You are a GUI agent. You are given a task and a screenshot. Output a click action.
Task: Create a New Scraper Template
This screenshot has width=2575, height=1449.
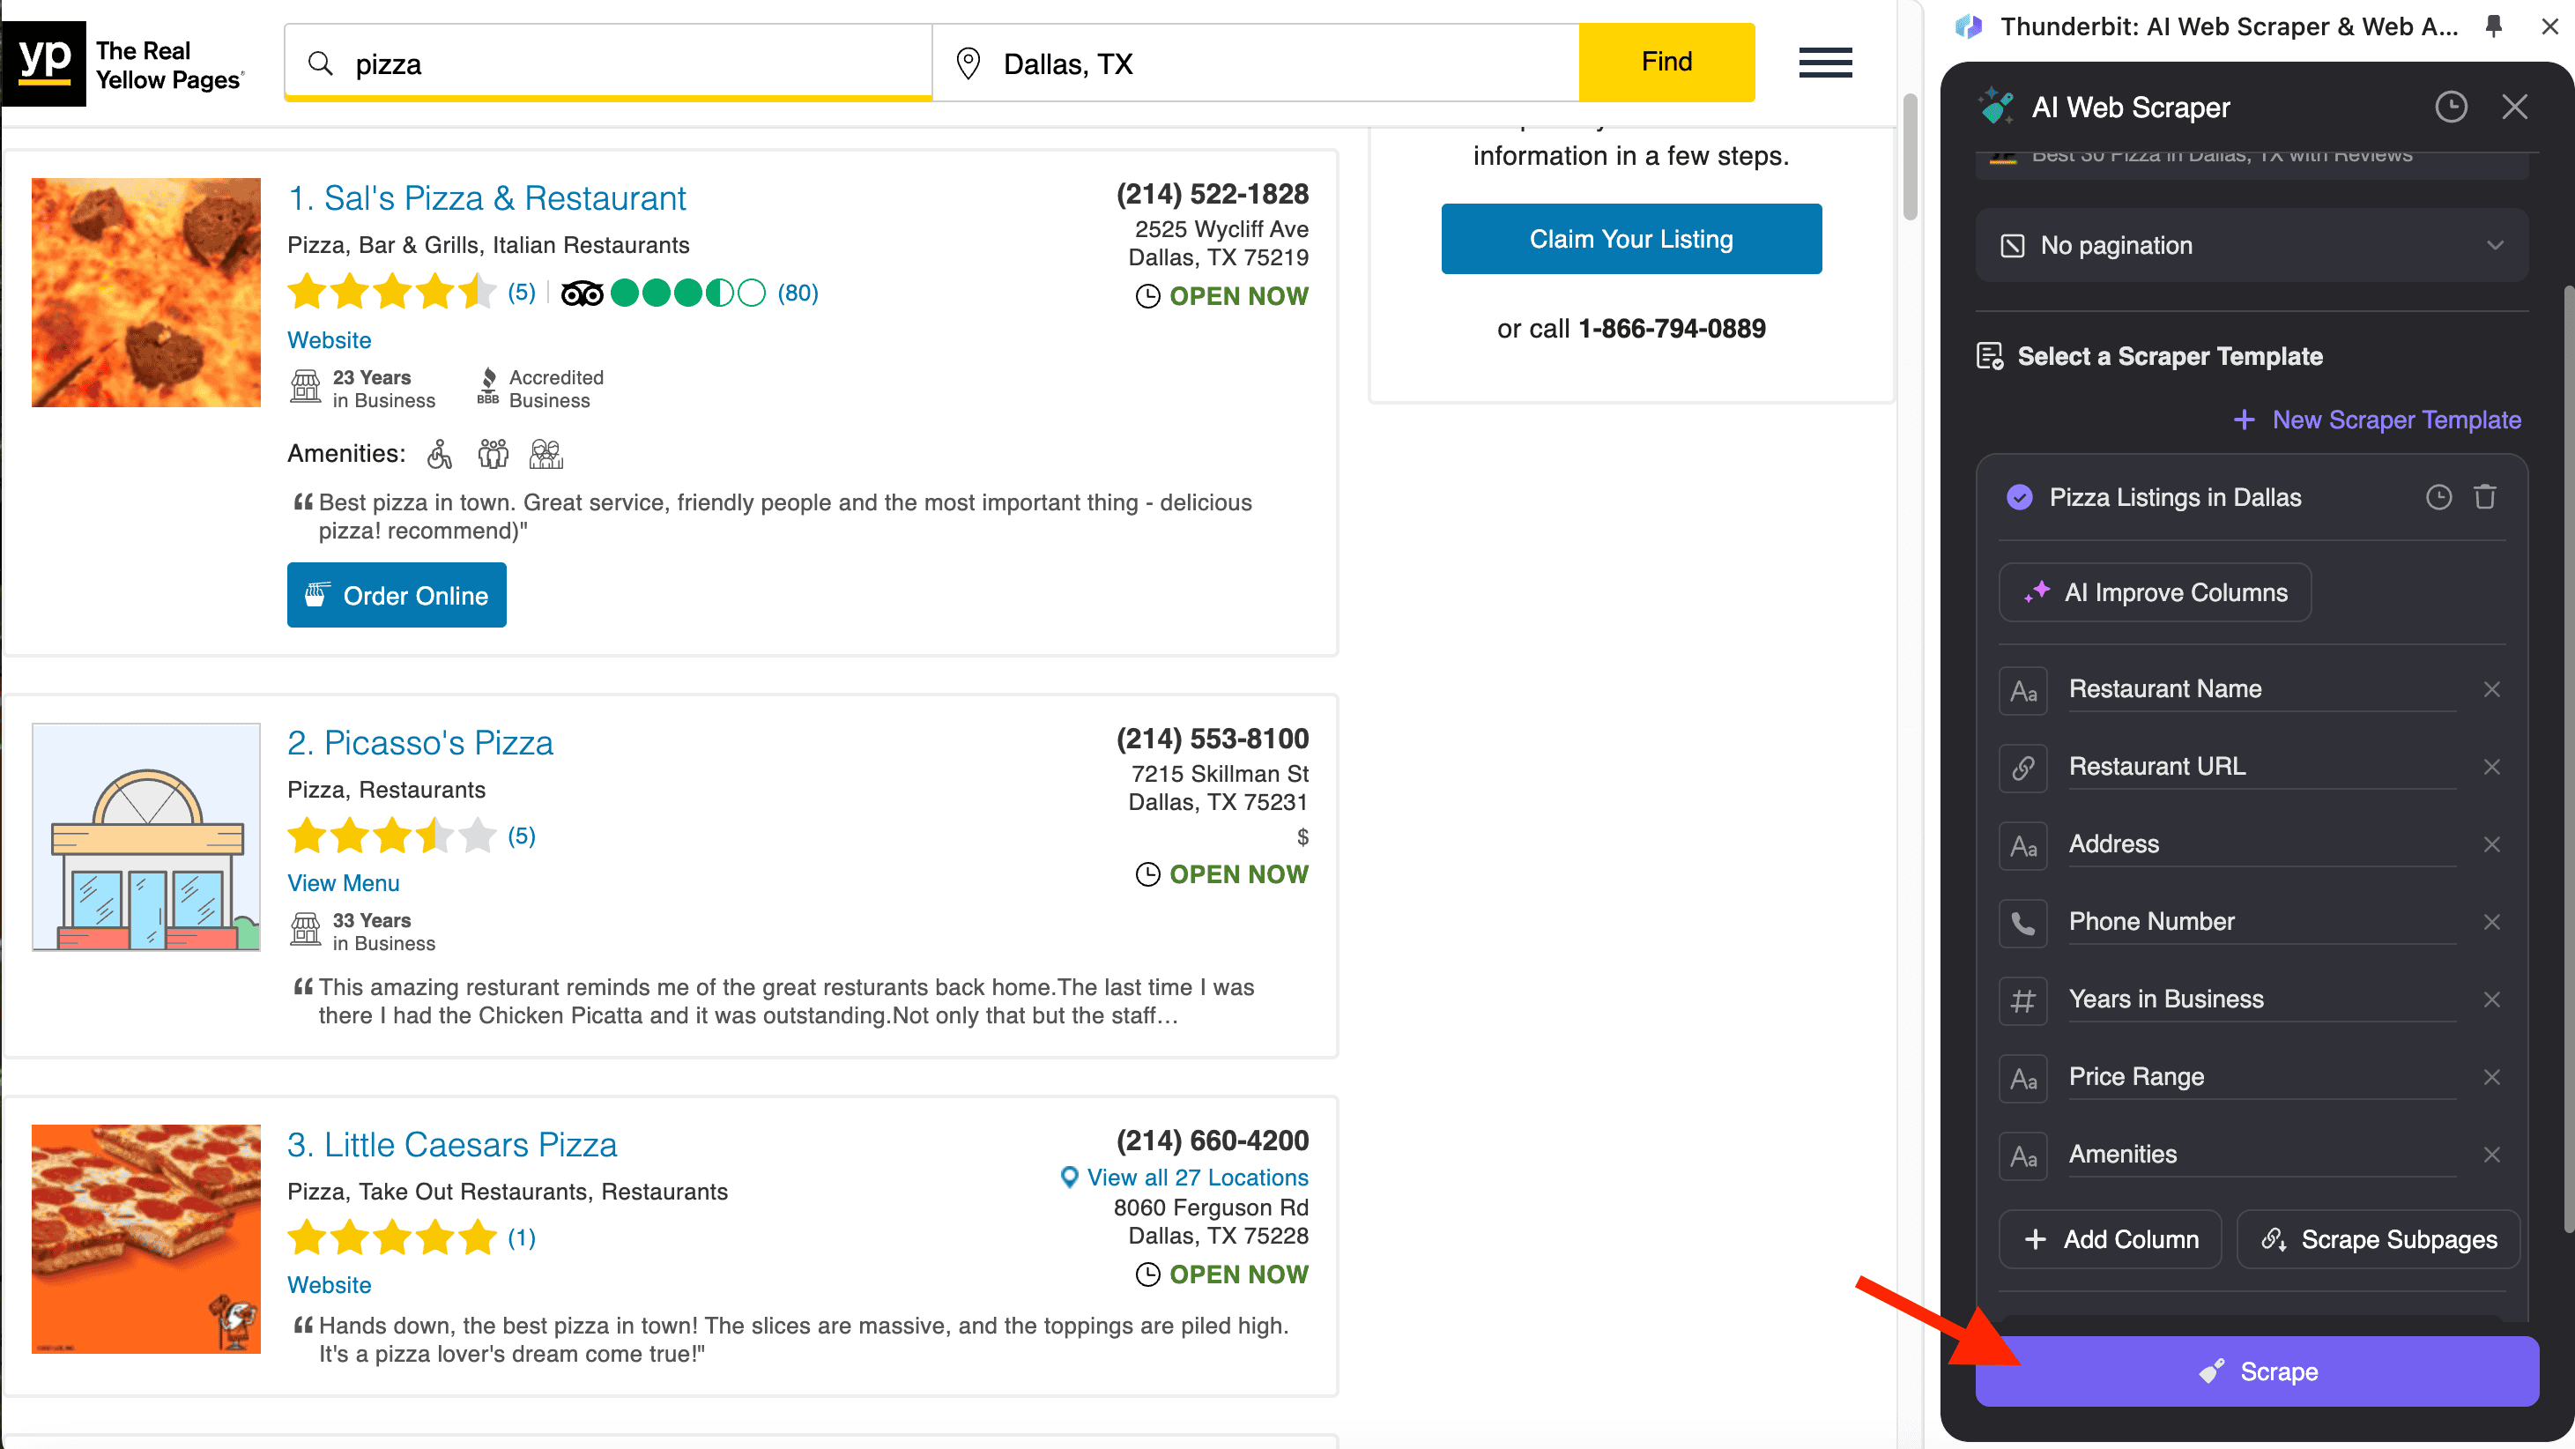2377,420
